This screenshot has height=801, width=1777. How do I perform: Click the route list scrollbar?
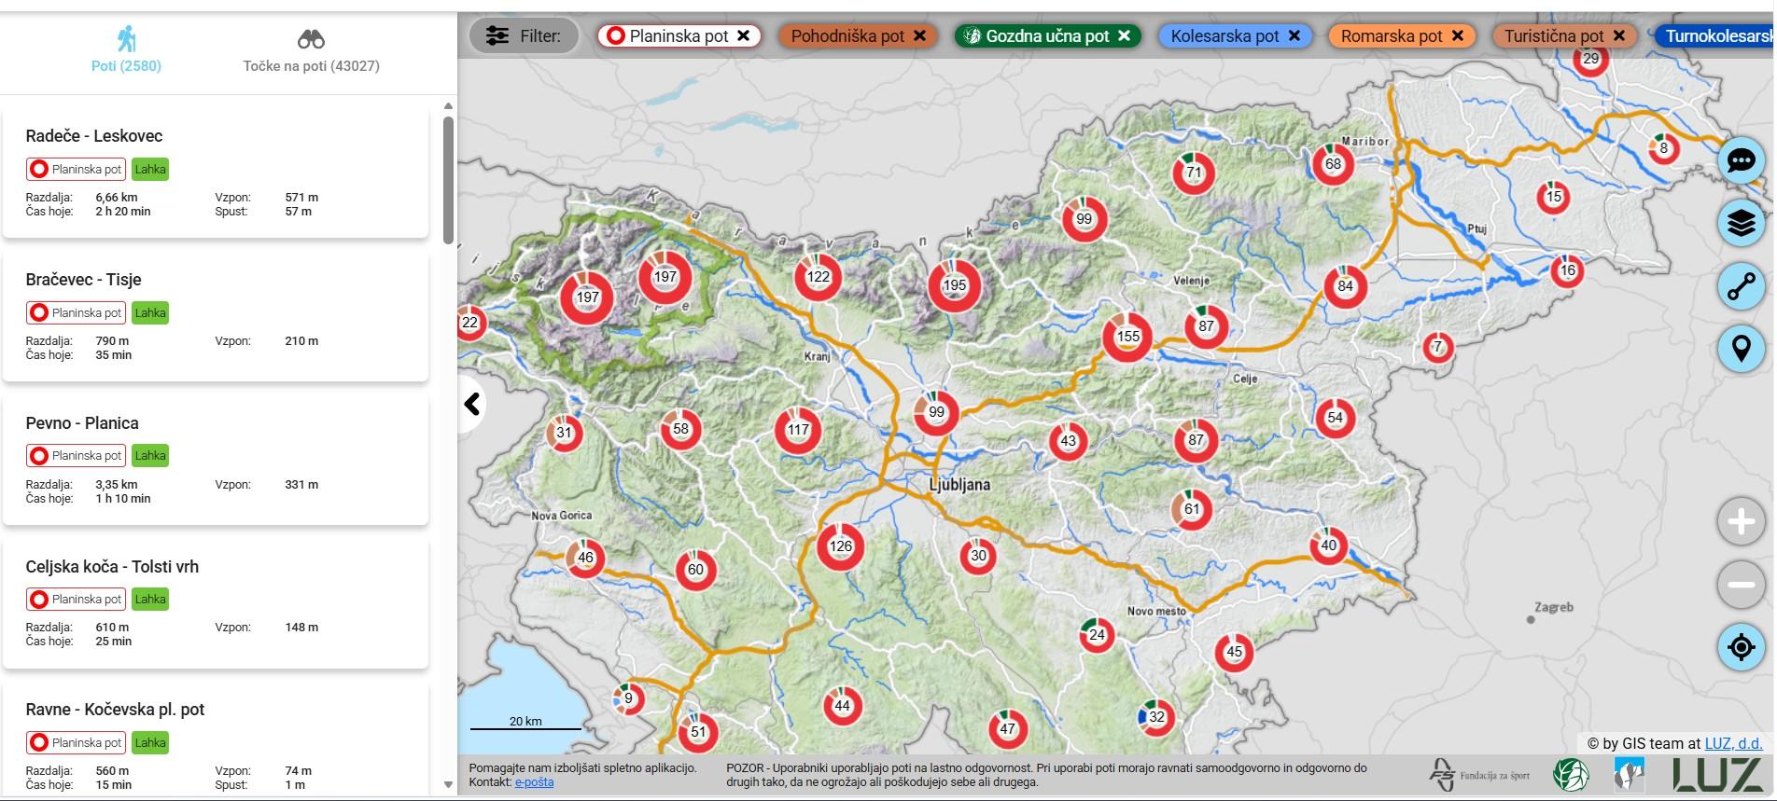tap(448, 177)
